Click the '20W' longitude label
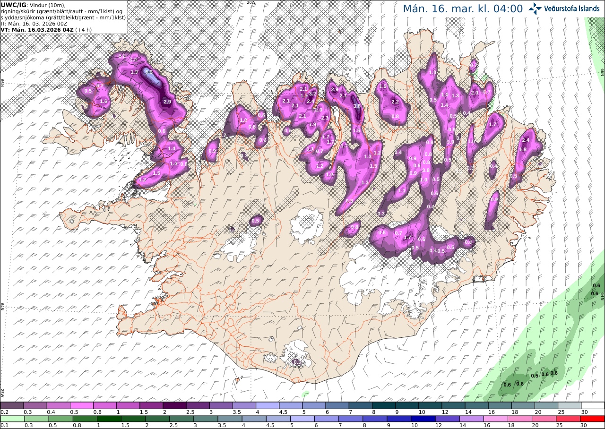The height and width of the screenshot is (429, 605). 251,2
